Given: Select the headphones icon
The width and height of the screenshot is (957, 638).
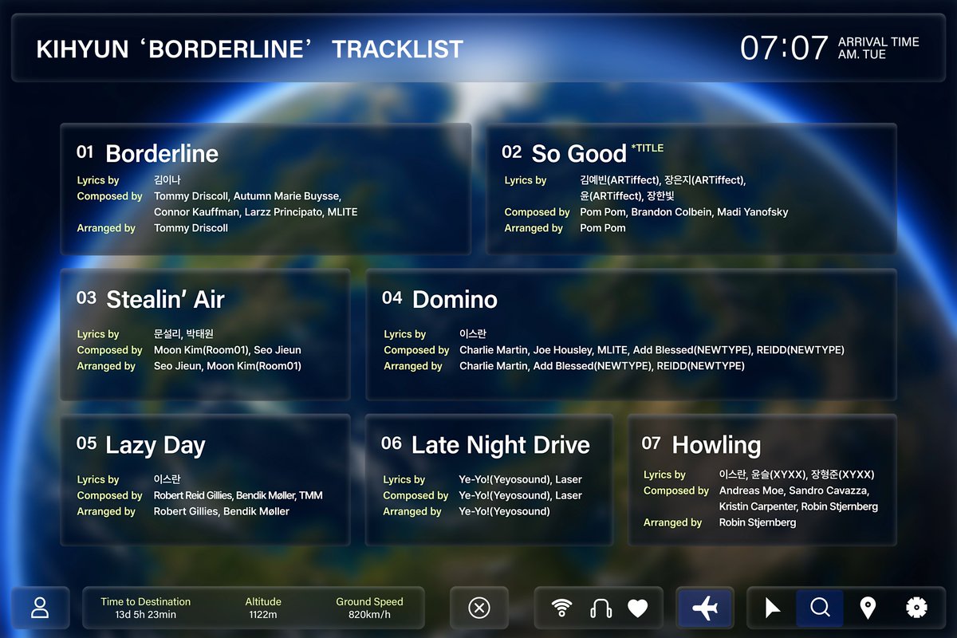Looking at the screenshot, I should [x=600, y=608].
